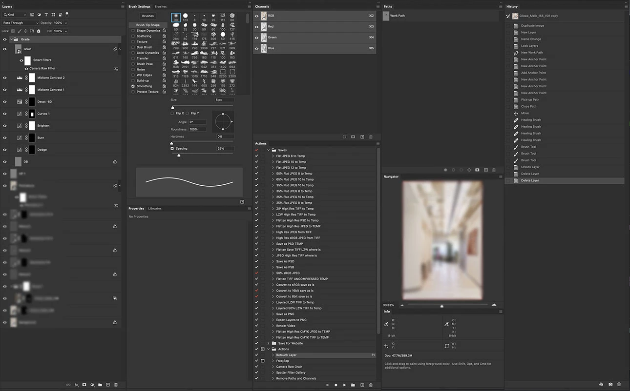Filter layers by type layers
This screenshot has height=391, width=630.
pos(46,15)
